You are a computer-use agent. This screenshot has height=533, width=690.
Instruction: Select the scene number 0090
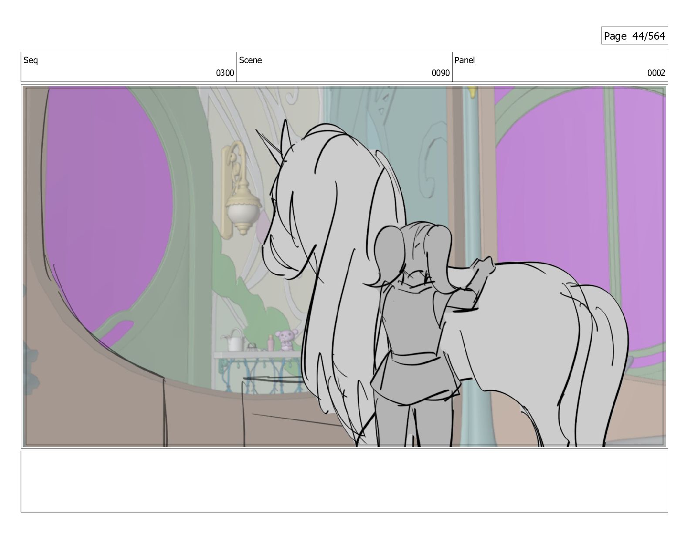tap(440, 73)
